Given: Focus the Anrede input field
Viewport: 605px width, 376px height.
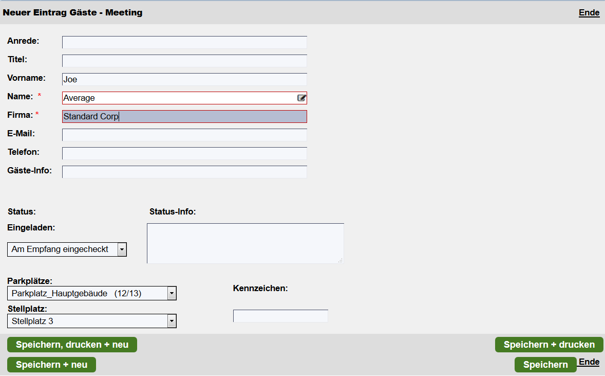Looking at the screenshot, I should click(x=184, y=42).
